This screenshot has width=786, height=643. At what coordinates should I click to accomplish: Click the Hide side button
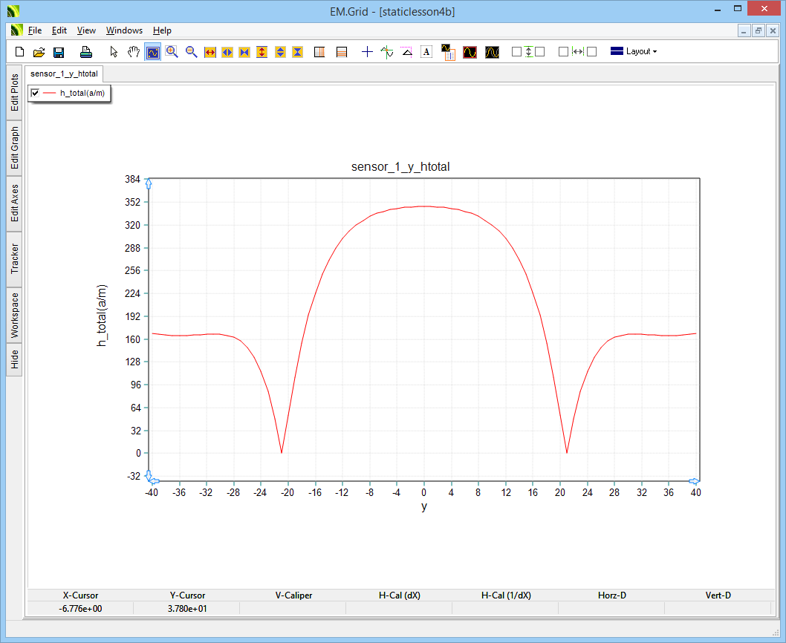coord(15,359)
